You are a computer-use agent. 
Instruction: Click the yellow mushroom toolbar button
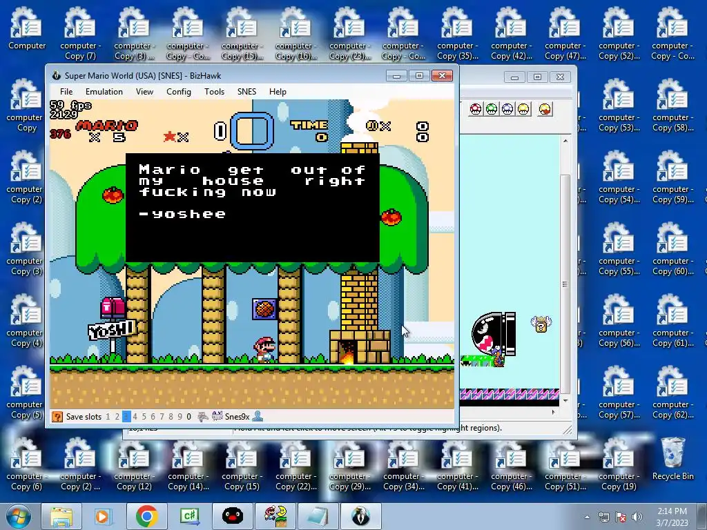[x=523, y=109]
